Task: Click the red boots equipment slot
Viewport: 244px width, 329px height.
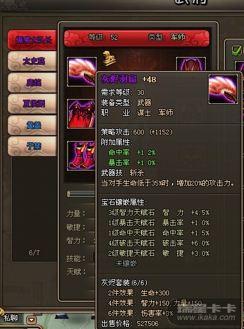Action: 82,155
